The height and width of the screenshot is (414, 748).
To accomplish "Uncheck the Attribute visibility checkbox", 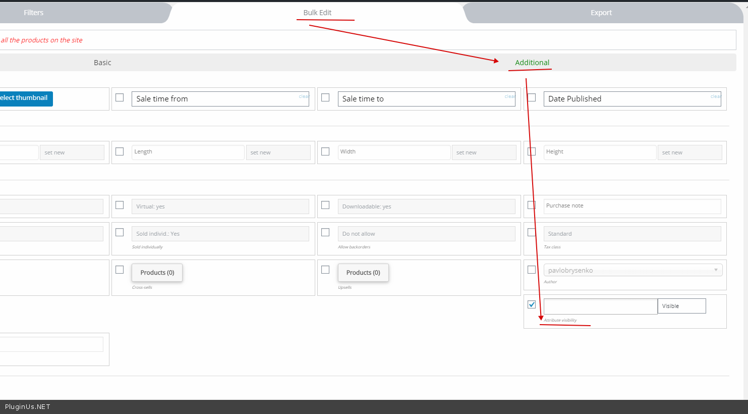I will tap(532, 304).
